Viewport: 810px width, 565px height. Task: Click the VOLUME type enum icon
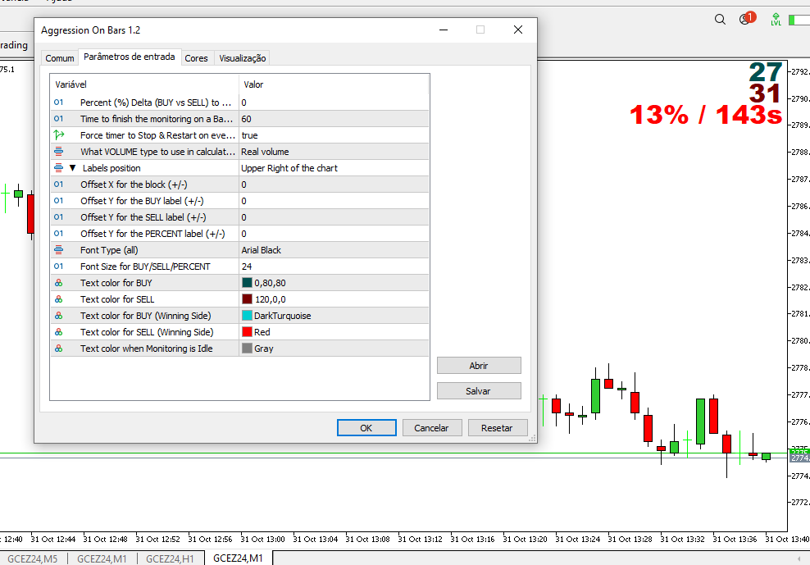coord(58,152)
